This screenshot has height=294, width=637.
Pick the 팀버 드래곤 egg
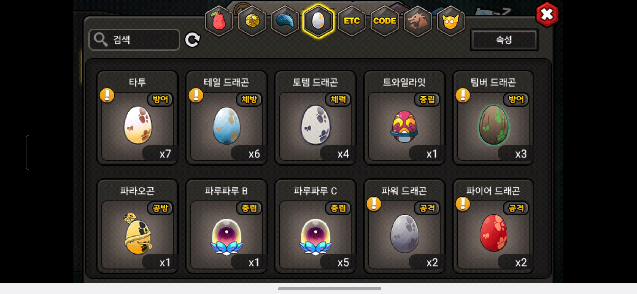(x=493, y=118)
